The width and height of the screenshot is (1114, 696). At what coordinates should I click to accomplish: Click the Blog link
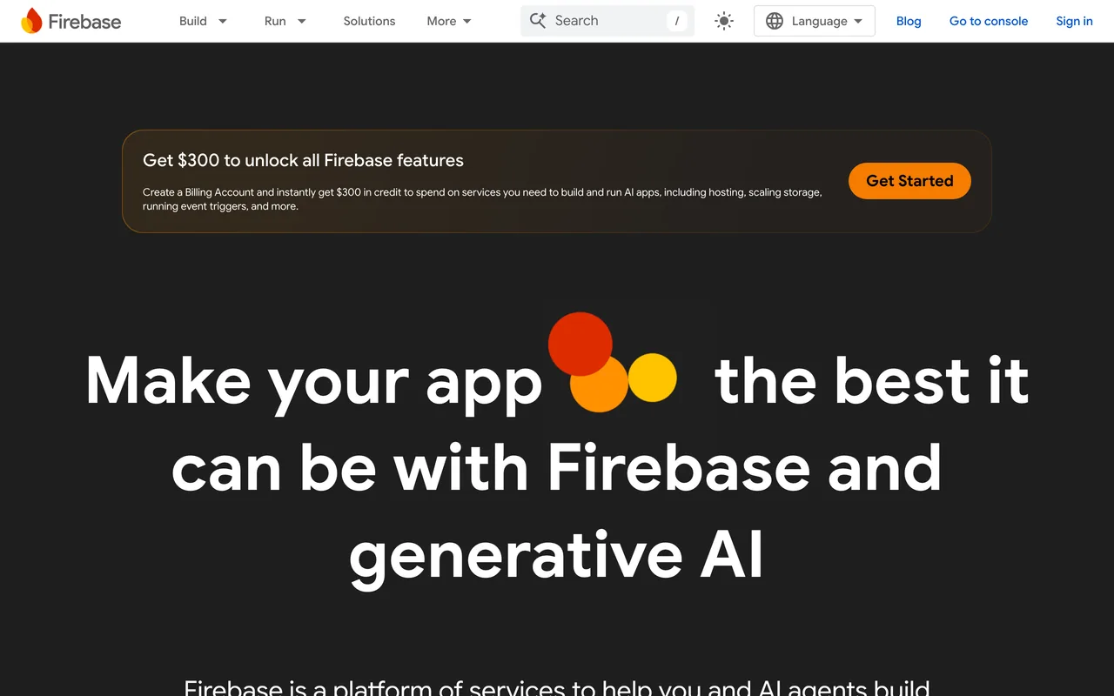909,21
